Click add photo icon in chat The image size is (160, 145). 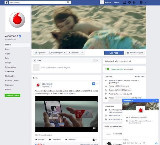pos(125,143)
